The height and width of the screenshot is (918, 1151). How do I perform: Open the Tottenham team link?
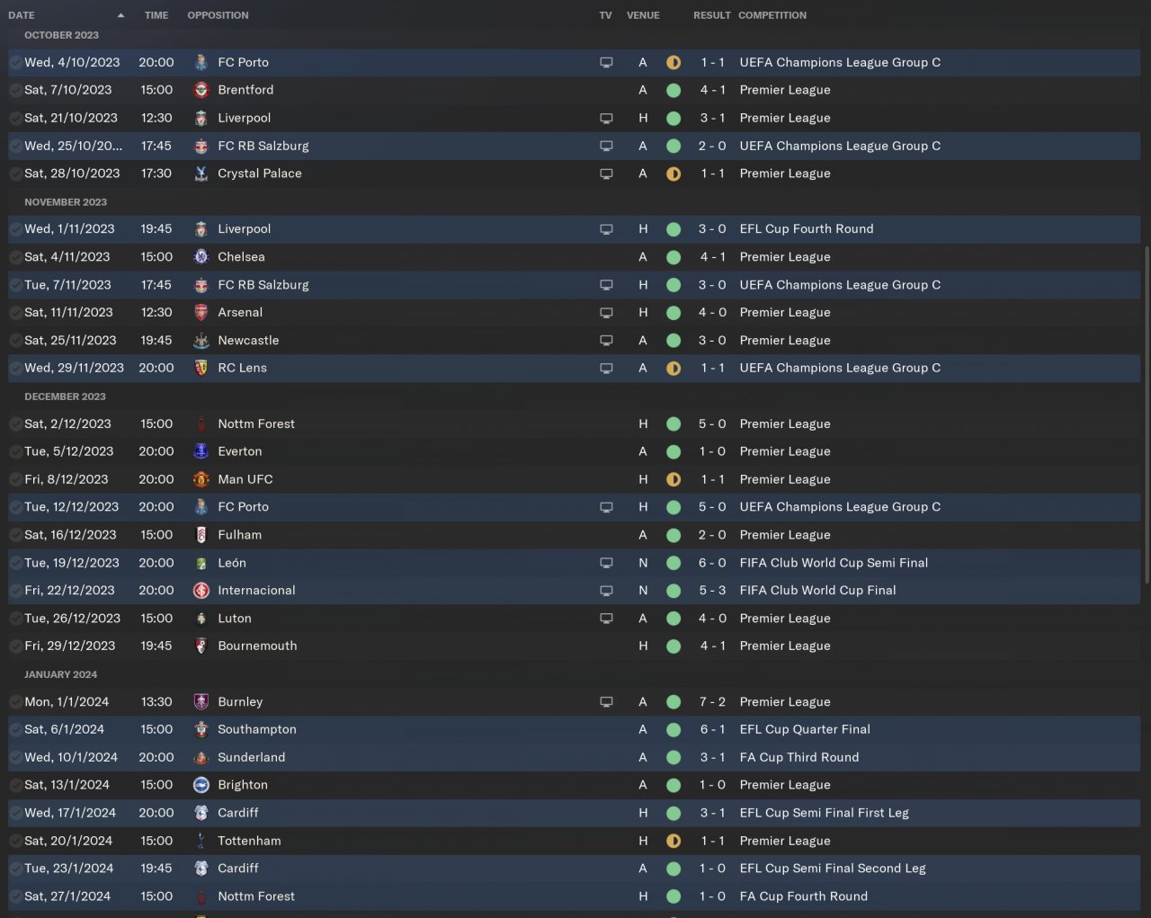[x=249, y=841]
